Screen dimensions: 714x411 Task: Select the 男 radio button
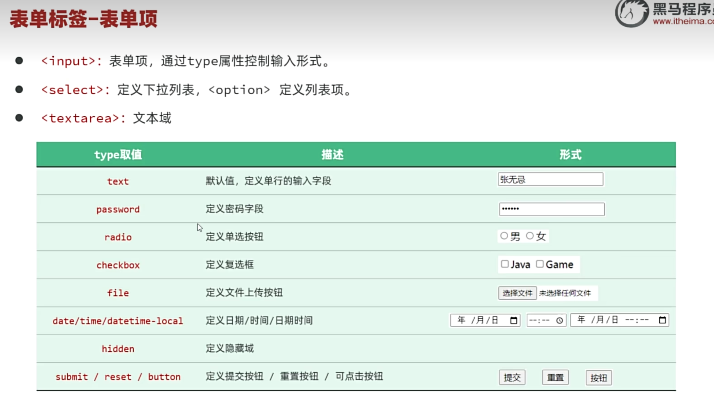tap(504, 236)
